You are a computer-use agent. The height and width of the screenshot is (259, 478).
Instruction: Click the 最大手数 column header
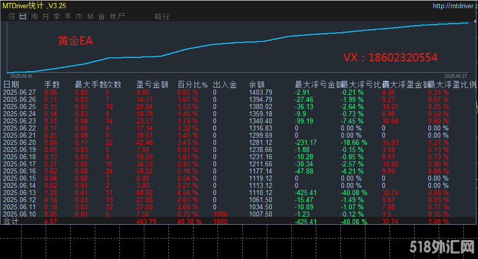(x=90, y=84)
